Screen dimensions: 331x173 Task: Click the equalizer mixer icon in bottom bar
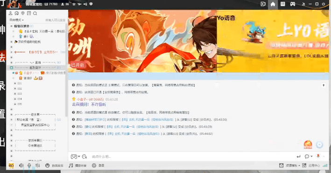pyautogui.click(x=37, y=166)
